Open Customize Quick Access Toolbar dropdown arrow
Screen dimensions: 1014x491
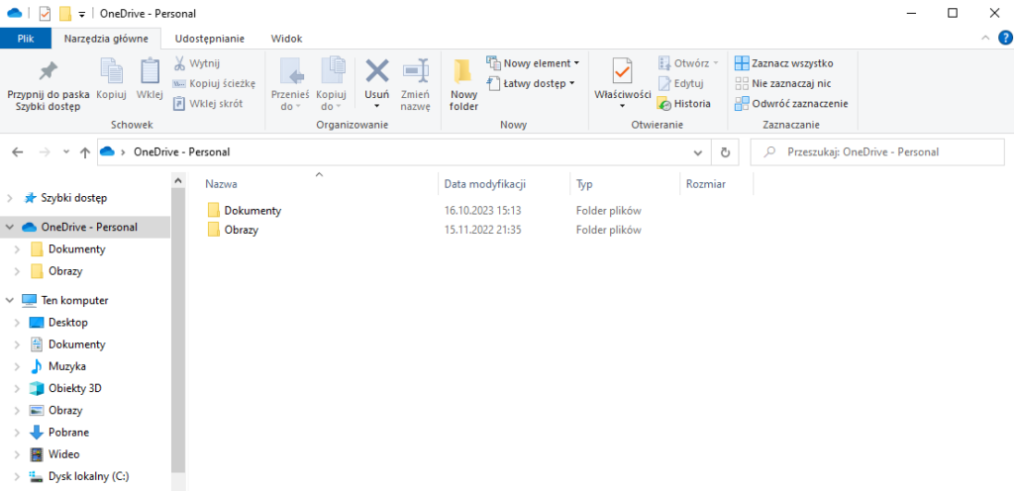click(x=81, y=14)
